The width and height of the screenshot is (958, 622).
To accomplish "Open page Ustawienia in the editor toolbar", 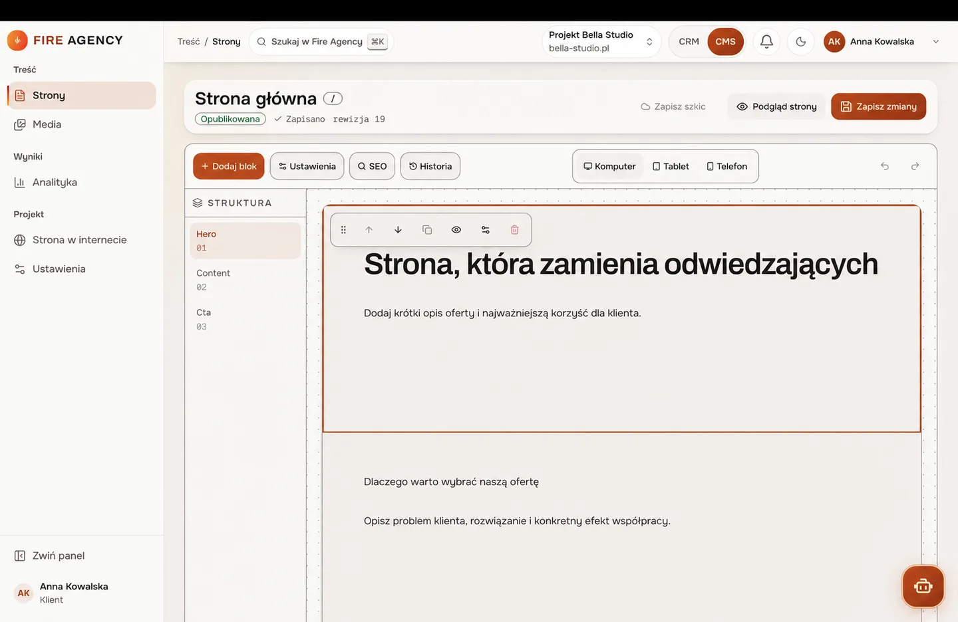I will tap(307, 166).
